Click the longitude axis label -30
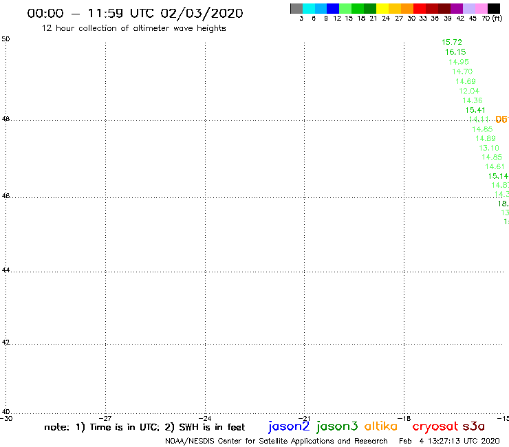This screenshot has height=447, width=509. click(x=6, y=418)
